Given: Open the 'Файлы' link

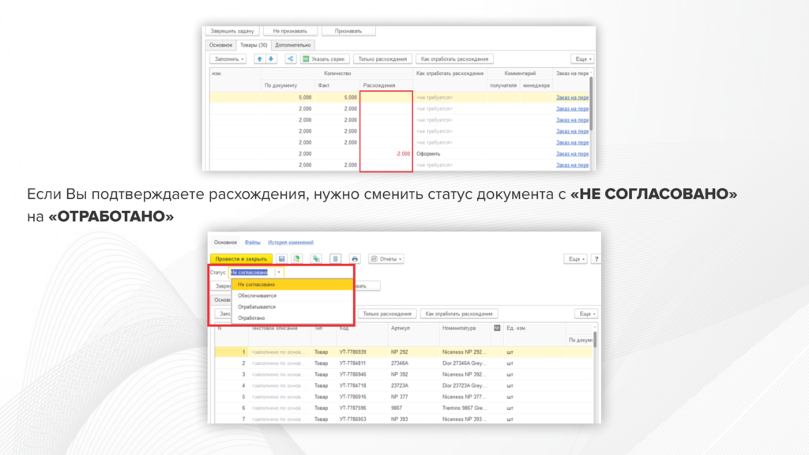Looking at the screenshot, I should tap(252, 243).
